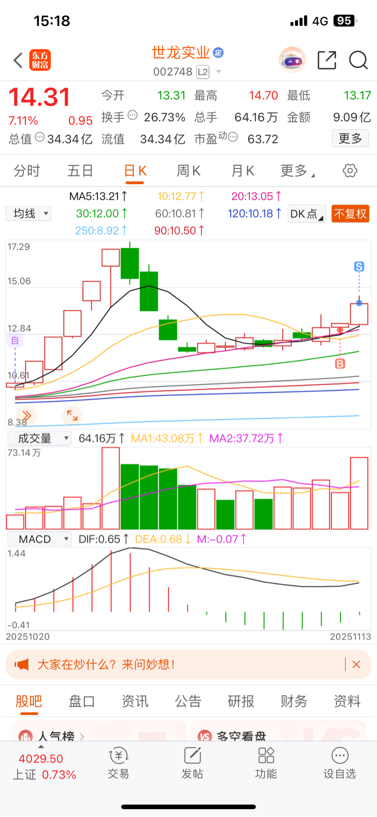The height and width of the screenshot is (817, 377).
Task: Tap the DIF:0.65 MACD value
Action: [104, 539]
